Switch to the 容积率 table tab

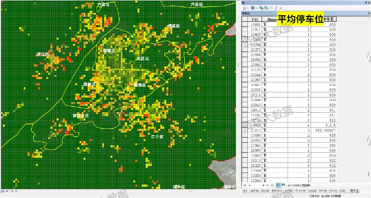click(254, 191)
